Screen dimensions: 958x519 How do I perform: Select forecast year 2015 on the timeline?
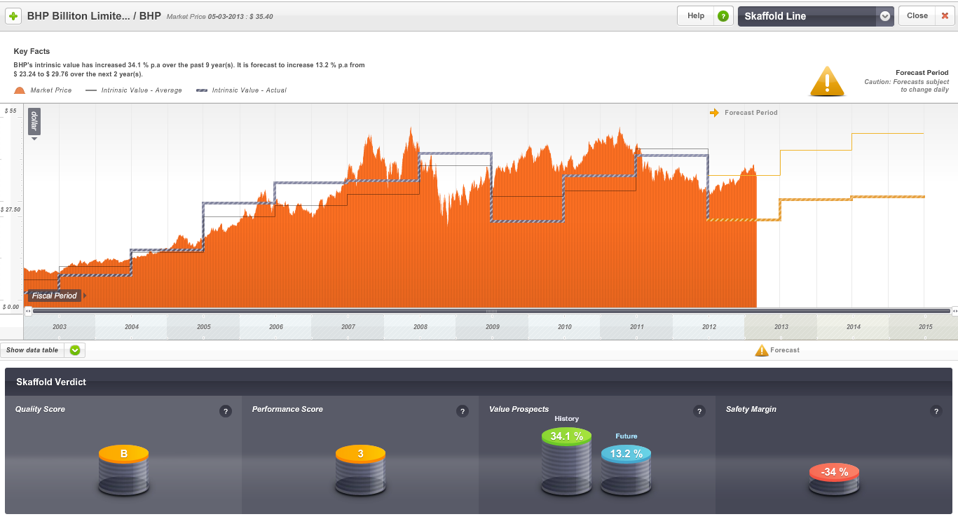(x=926, y=327)
